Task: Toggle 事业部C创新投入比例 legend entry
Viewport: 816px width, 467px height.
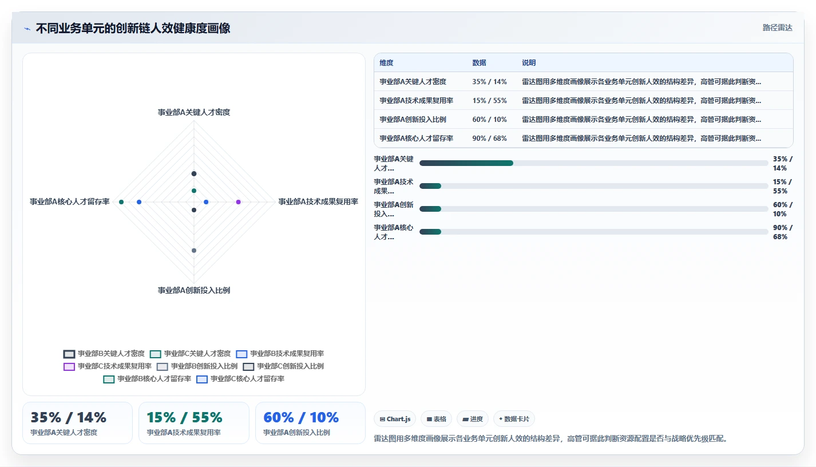Action: click(x=283, y=366)
